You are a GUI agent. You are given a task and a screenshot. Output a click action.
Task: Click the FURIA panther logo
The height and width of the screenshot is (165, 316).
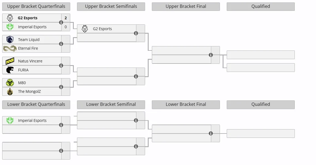click(10, 70)
